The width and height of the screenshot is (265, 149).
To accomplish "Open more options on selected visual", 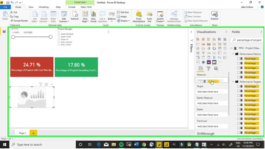I will point(52,84).
